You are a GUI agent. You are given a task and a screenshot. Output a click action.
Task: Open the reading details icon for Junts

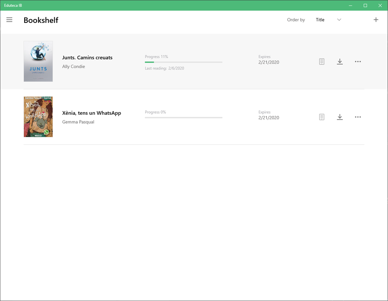click(321, 61)
